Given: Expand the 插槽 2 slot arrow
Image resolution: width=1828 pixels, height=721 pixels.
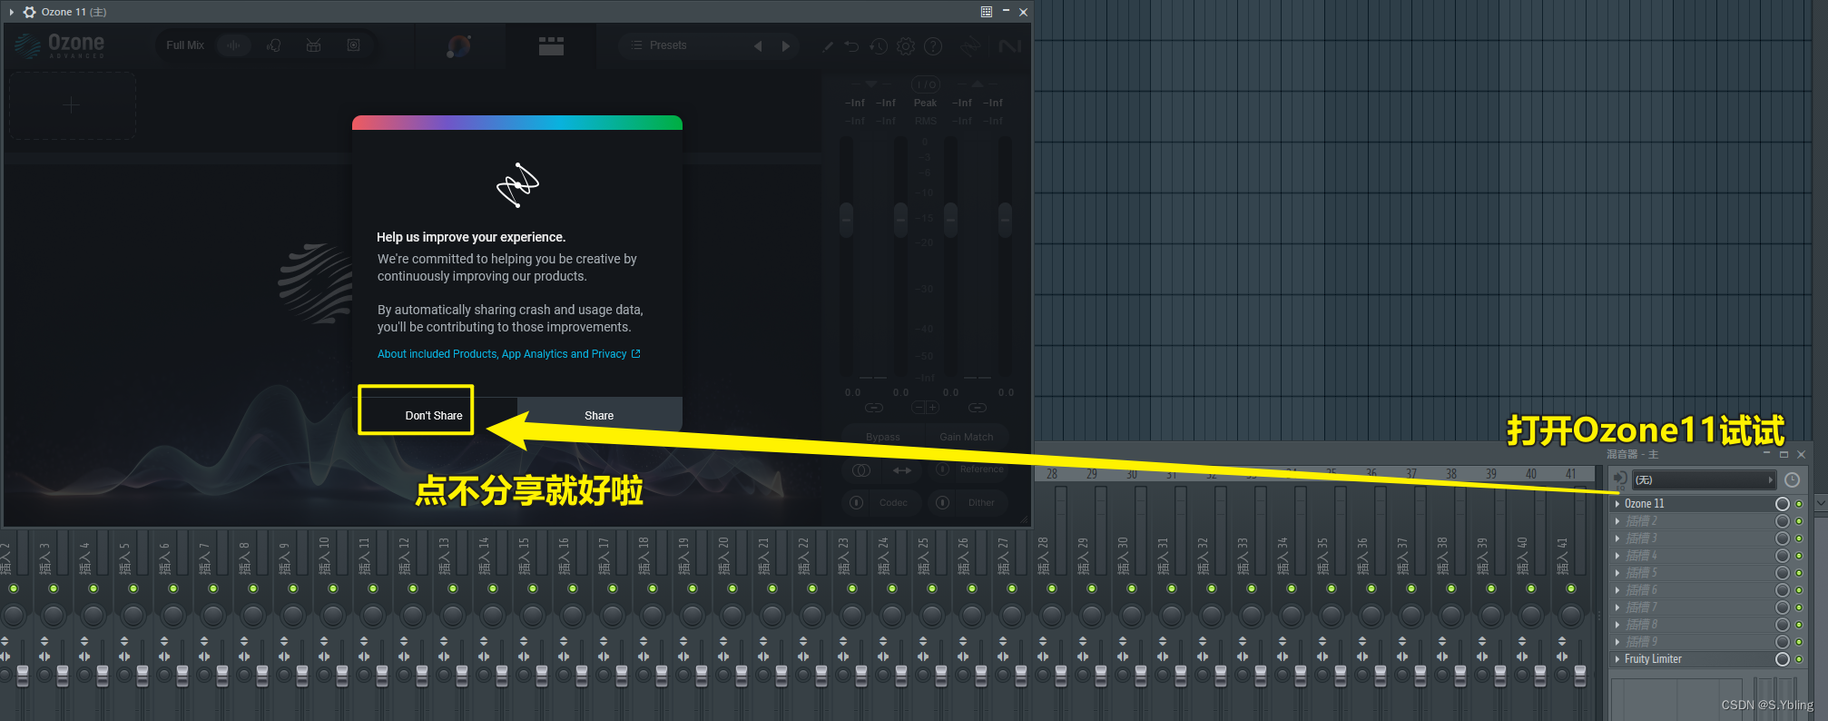Looking at the screenshot, I should [1617, 521].
